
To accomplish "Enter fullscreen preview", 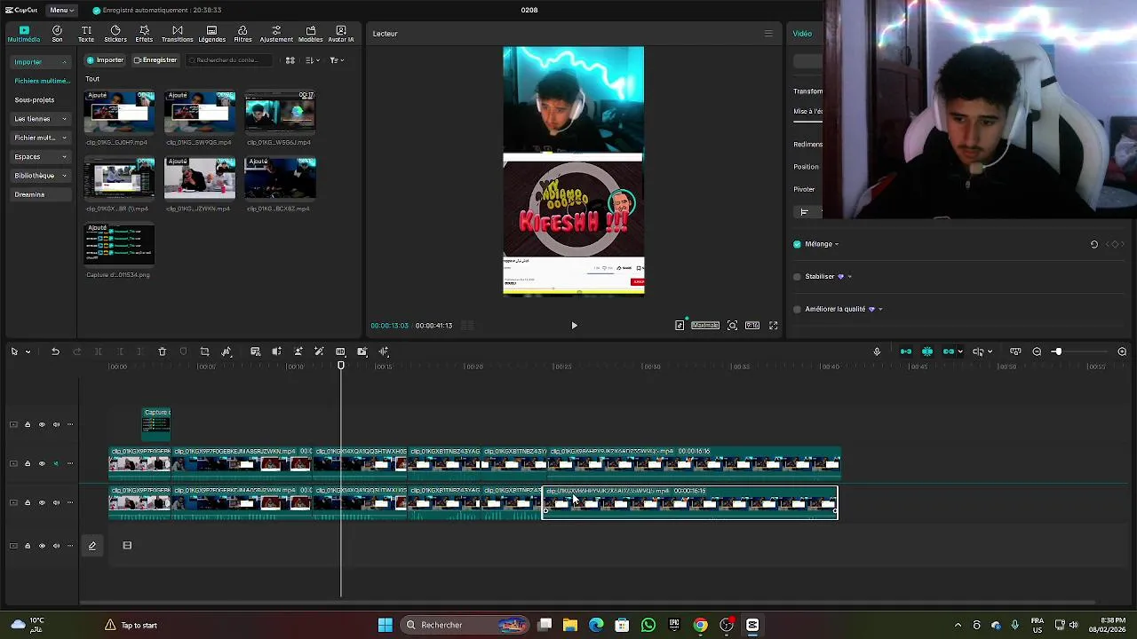I will pos(773,326).
